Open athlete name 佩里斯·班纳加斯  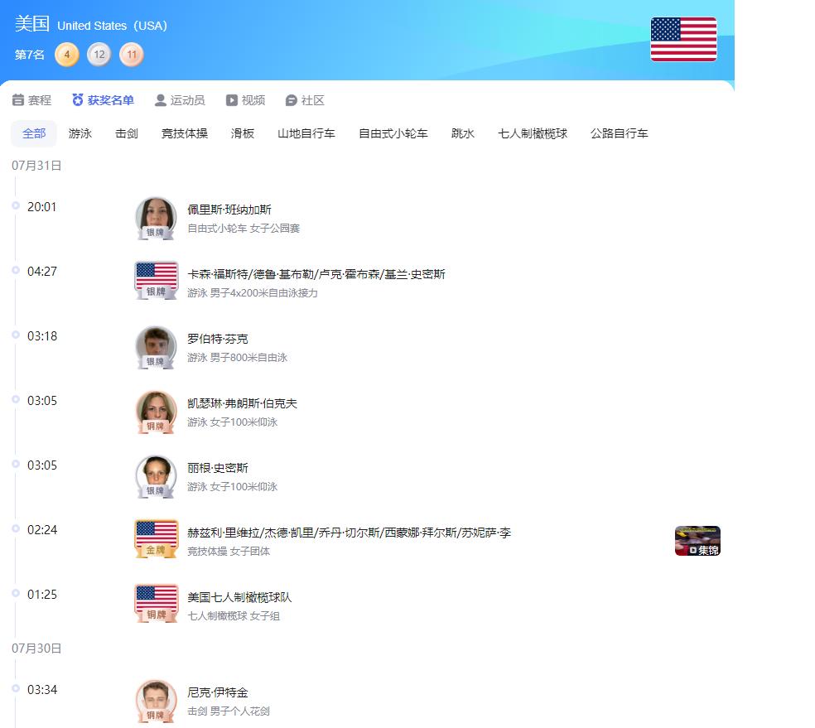[x=229, y=210]
